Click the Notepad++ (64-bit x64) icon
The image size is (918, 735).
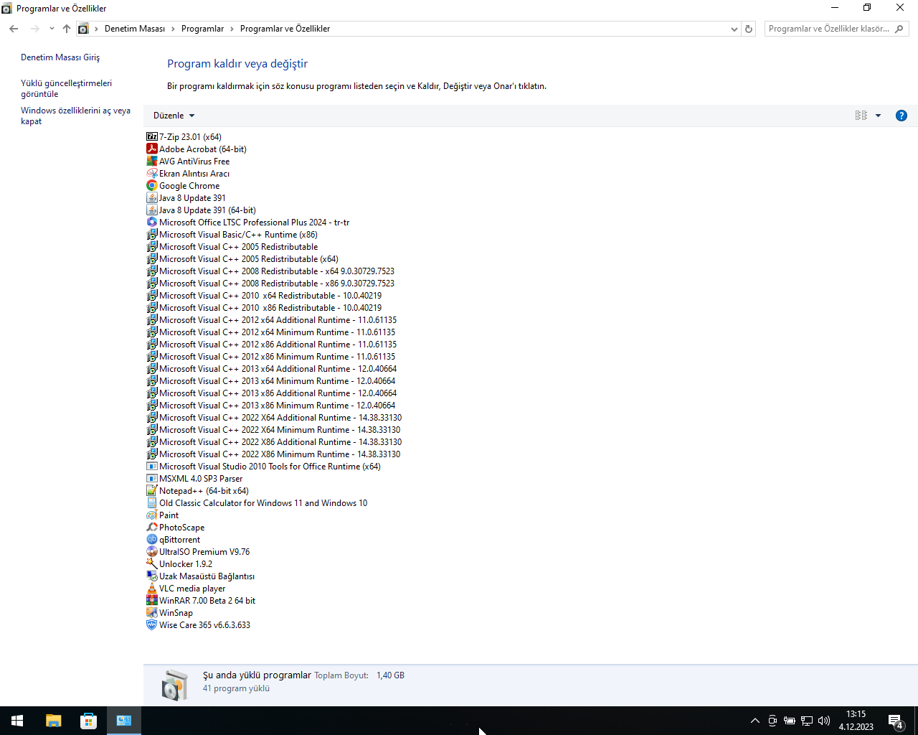[152, 490]
